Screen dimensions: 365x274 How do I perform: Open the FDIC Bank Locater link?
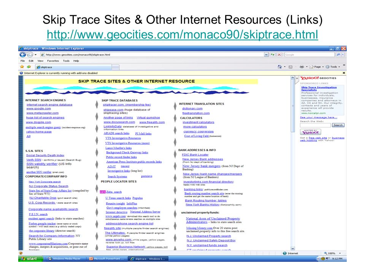pos(195,155)
